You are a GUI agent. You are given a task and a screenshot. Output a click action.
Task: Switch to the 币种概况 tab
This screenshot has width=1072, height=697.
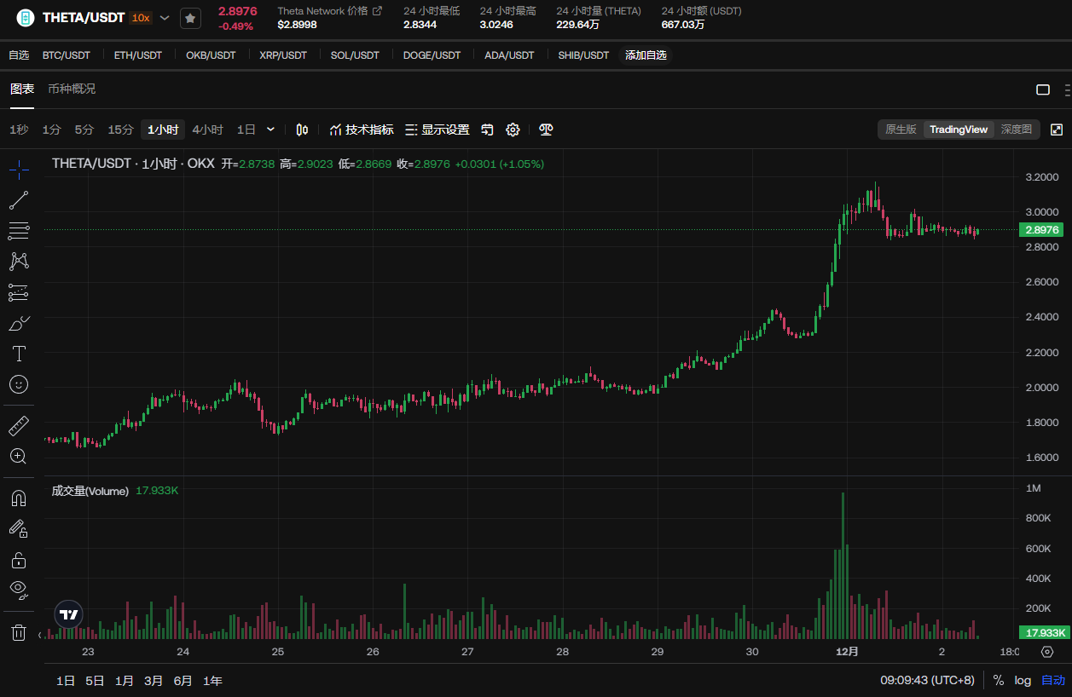72,89
